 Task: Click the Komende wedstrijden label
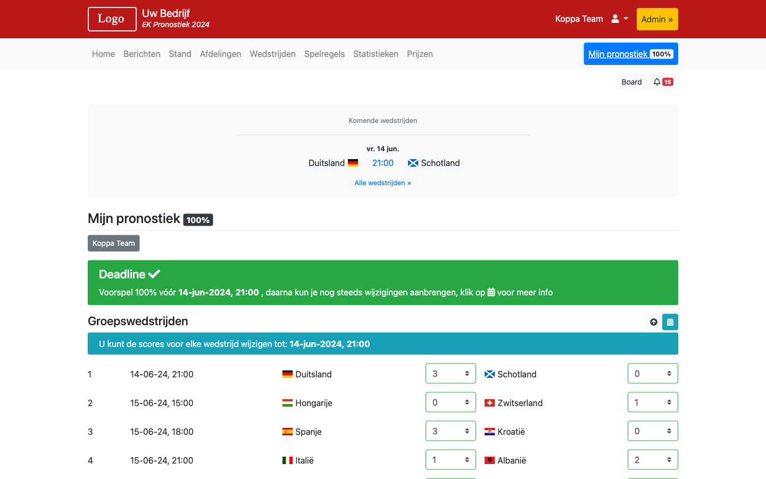click(x=383, y=120)
